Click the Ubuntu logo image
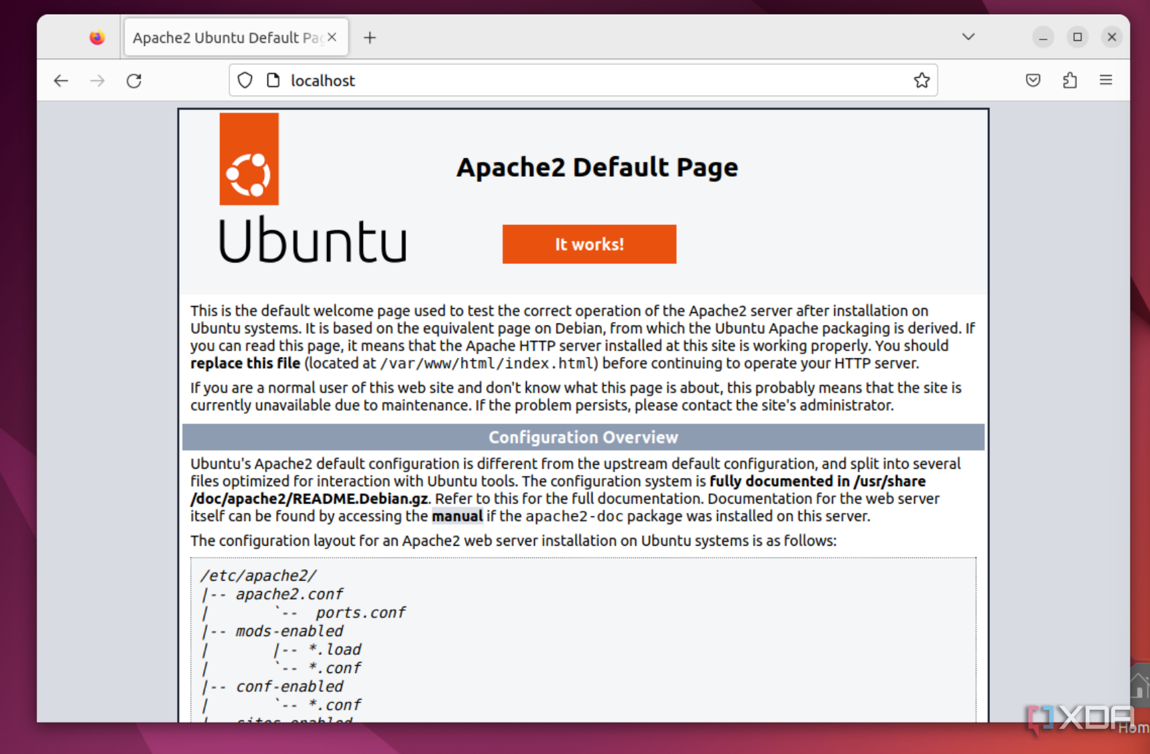The height and width of the screenshot is (754, 1150). click(x=313, y=189)
